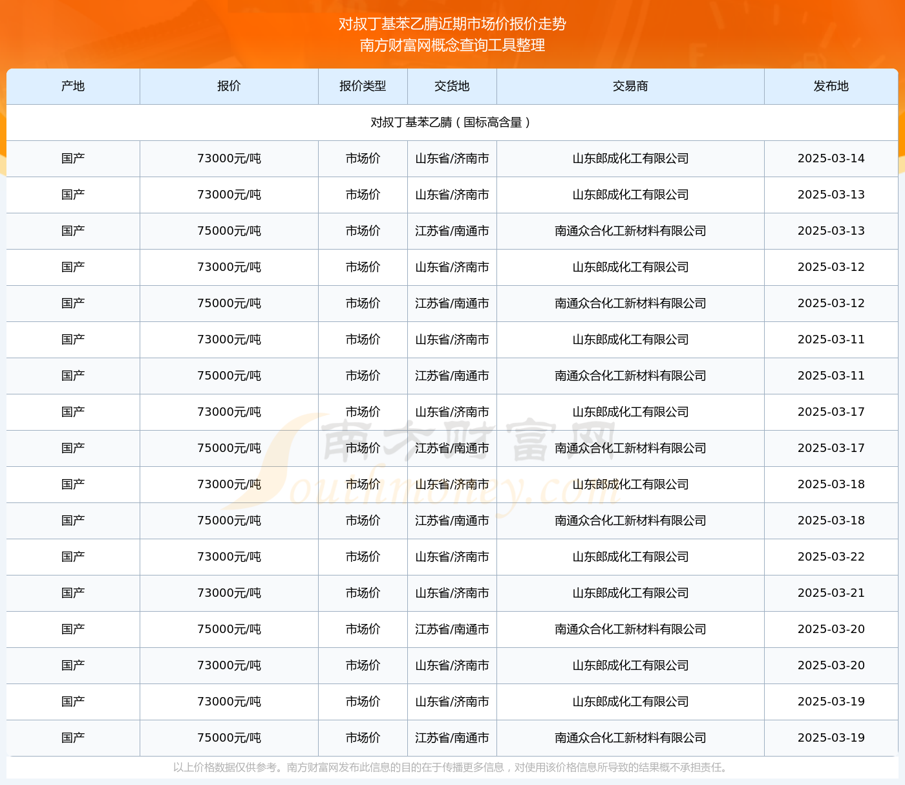
Task: Click the 报价 column header
Action: tap(229, 86)
